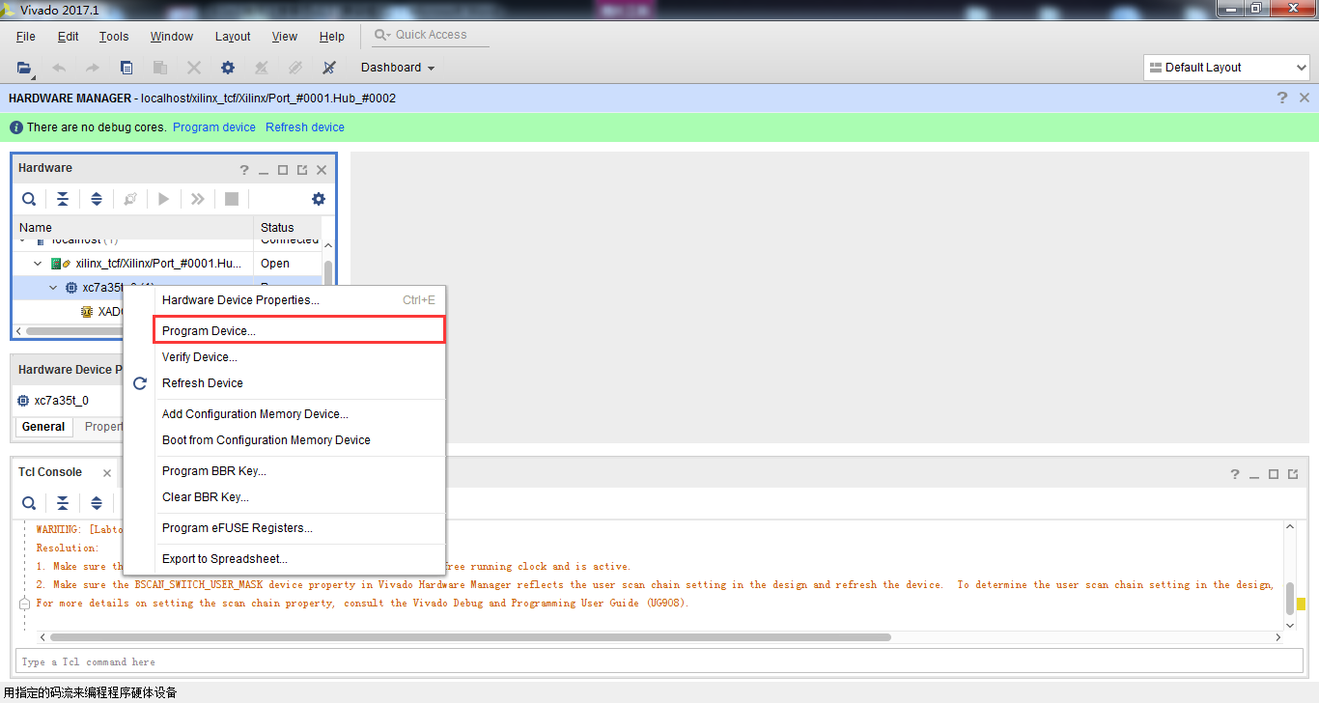Viewport: 1319px width, 703px height.
Task: Click the Run Trigger play icon in Hardware panel
Action: 164,199
